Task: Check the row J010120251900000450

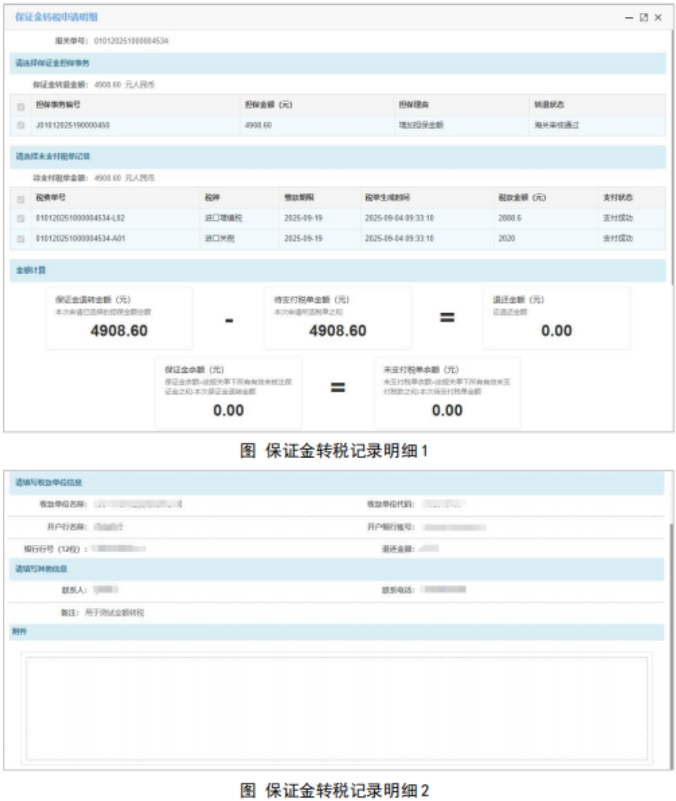Action: point(21,125)
